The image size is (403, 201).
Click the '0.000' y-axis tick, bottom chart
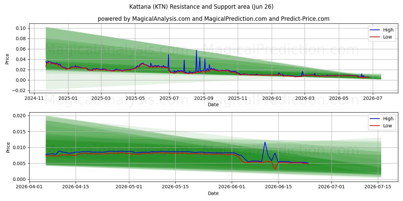[19, 179]
